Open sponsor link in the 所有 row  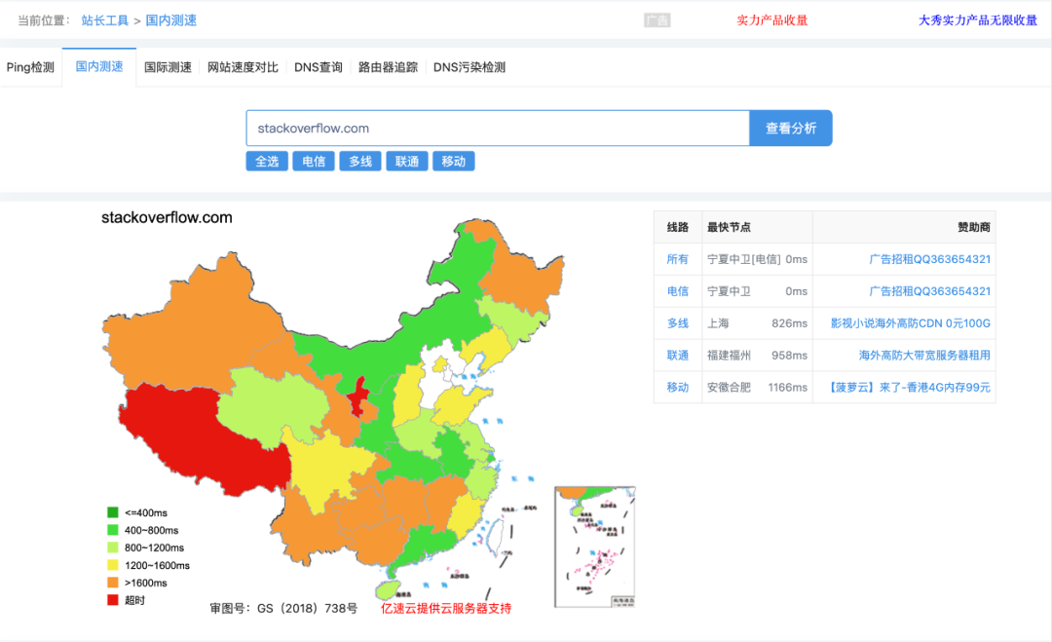tap(930, 259)
